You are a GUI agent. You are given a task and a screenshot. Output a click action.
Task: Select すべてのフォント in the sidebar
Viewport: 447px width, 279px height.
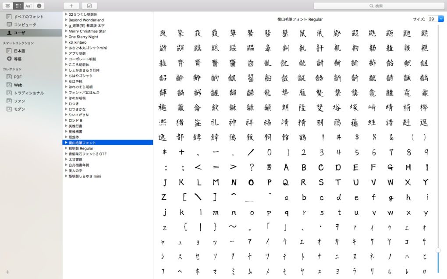(x=28, y=17)
